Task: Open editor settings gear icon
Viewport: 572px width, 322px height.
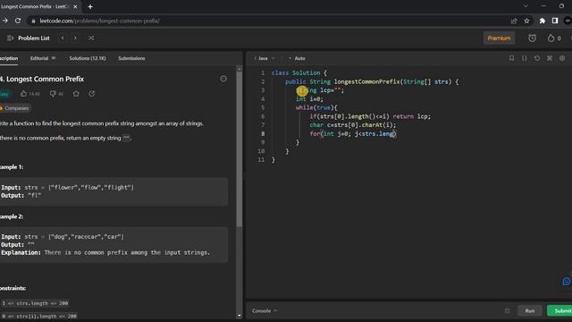Action: point(562,58)
